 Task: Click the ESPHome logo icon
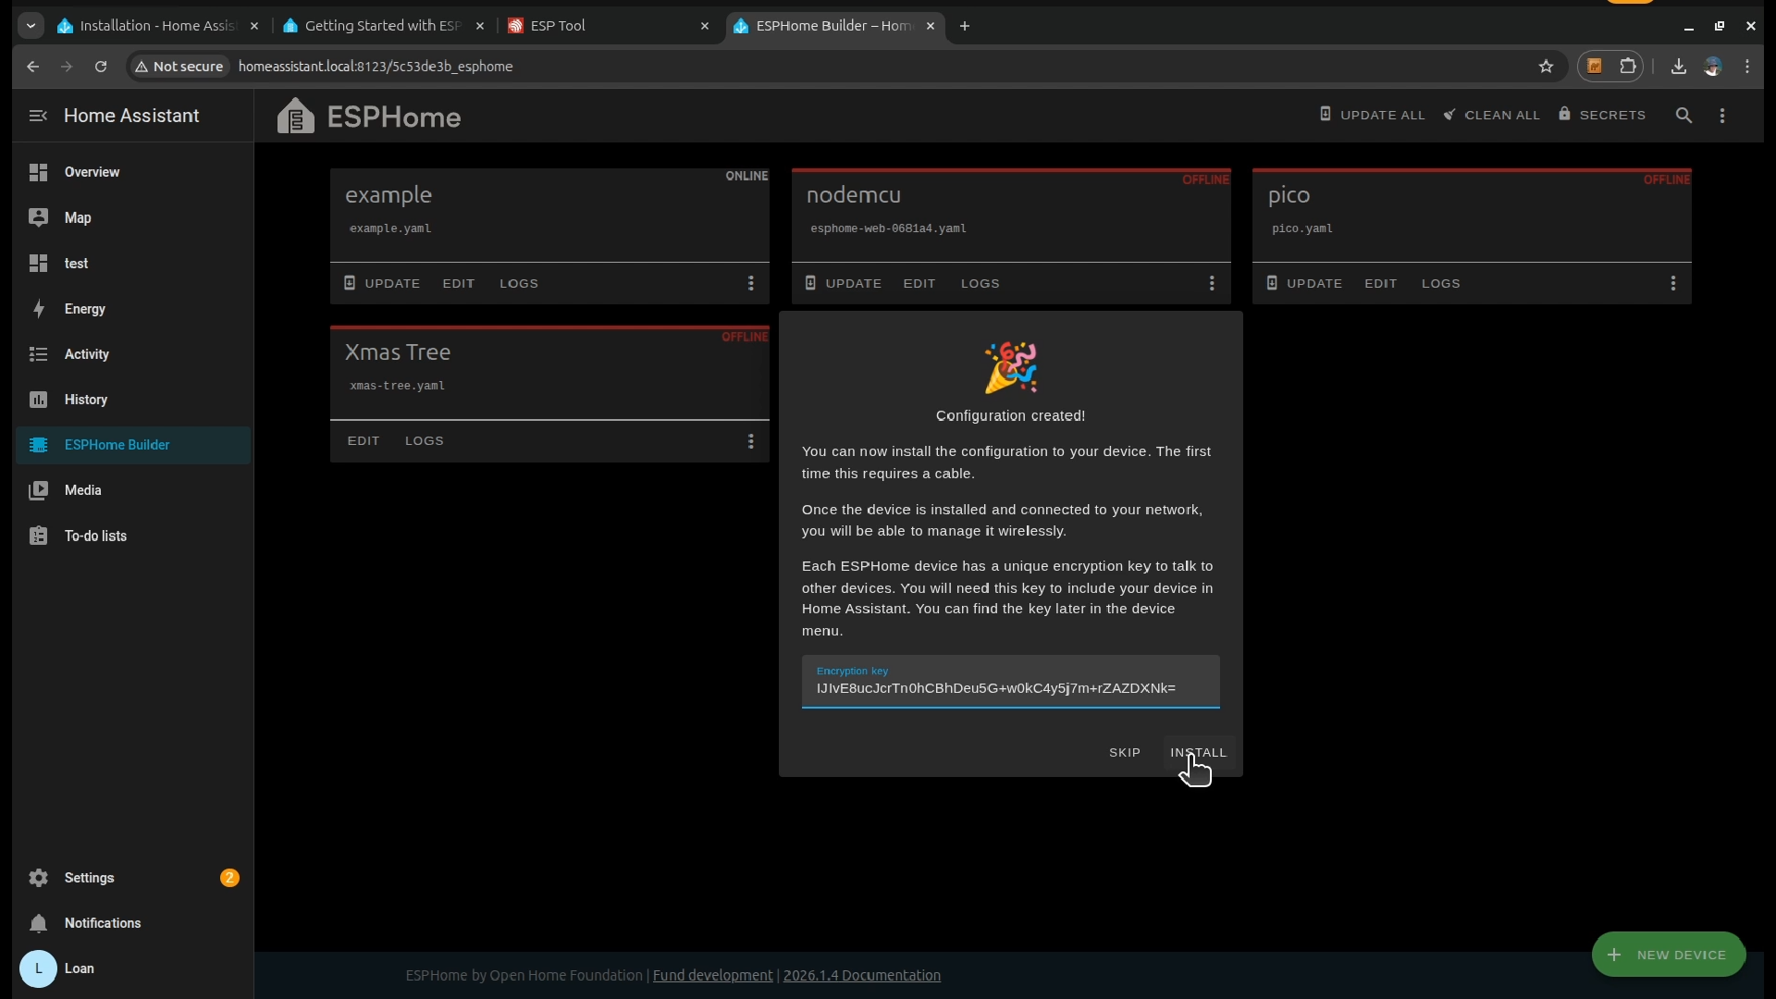pyautogui.click(x=296, y=116)
